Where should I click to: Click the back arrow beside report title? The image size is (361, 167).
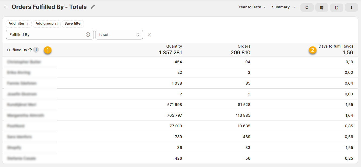(6, 7)
